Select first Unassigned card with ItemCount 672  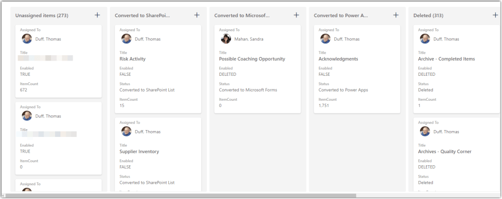(x=58, y=61)
